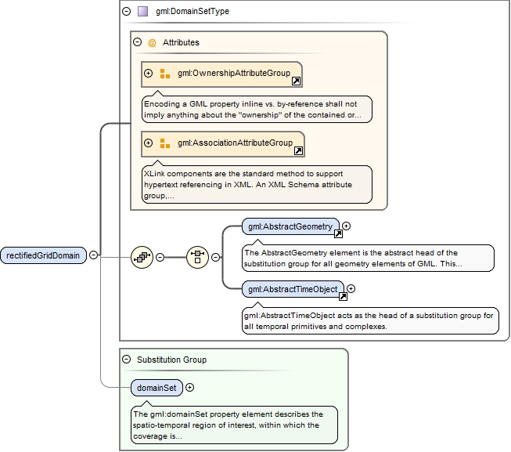This screenshot has height=452, width=511.
Task: Follow the reference arrow on gml:OwnershipAttributeGroup
Action: 296,81
